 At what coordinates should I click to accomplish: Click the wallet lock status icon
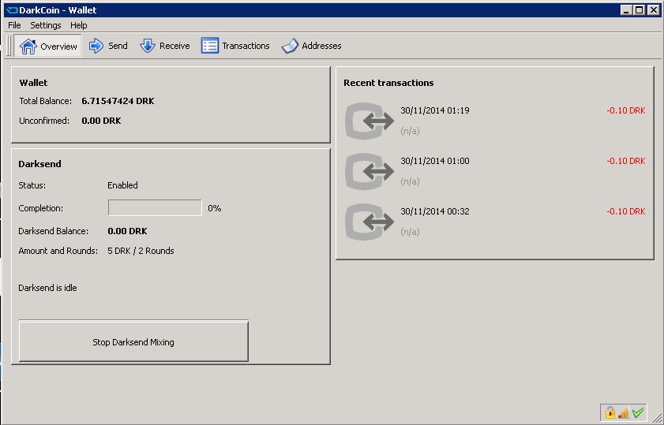pos(610,412)
